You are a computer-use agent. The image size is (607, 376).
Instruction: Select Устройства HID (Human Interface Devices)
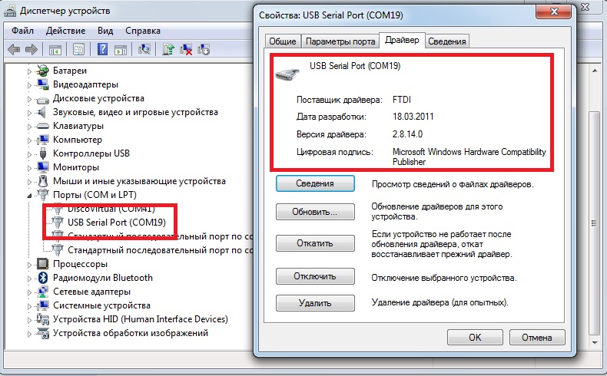click(x=141, y=319)
